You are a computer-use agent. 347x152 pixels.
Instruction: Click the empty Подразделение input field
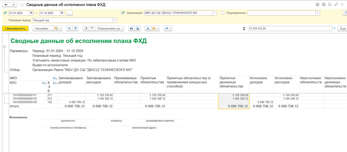click(282, 13)
